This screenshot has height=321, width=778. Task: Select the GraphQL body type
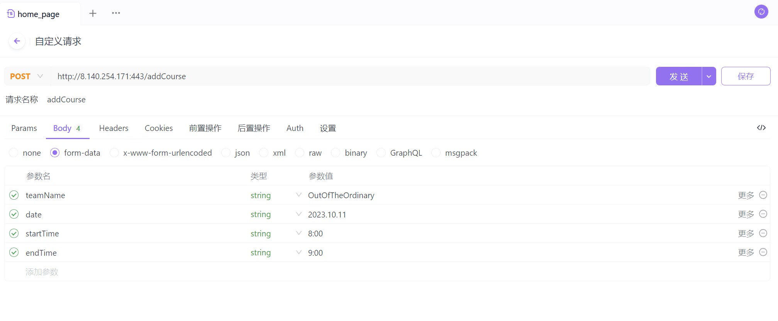381,153
